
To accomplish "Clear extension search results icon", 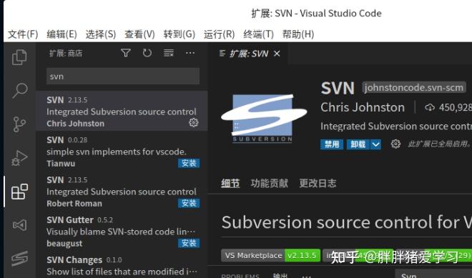I will [169, 54].
